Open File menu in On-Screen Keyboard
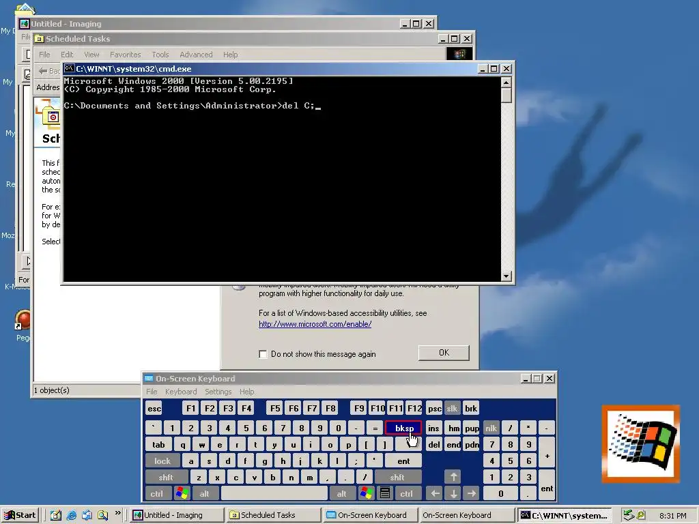The image size is (699, 524). click(152, 392)
